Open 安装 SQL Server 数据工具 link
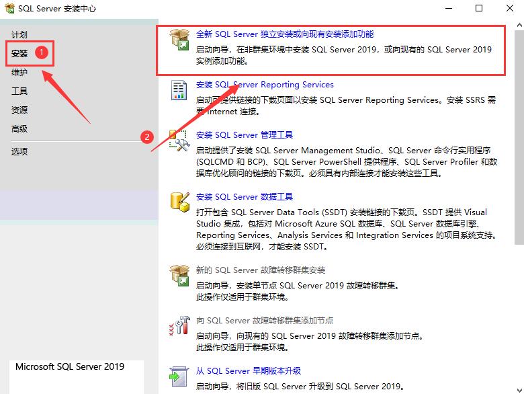 point(245,197)
